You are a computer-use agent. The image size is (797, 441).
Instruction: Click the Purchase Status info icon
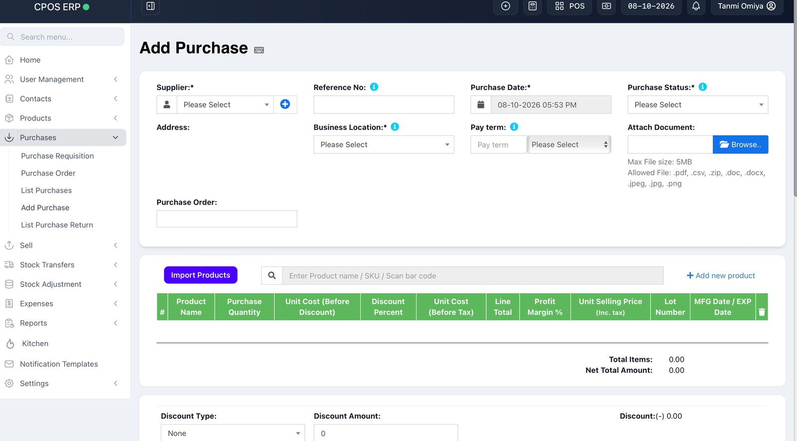tap(703, 87)
